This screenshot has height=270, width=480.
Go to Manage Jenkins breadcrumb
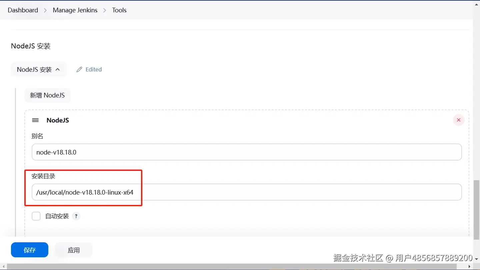pyautogui.click(x=75, y=10)
